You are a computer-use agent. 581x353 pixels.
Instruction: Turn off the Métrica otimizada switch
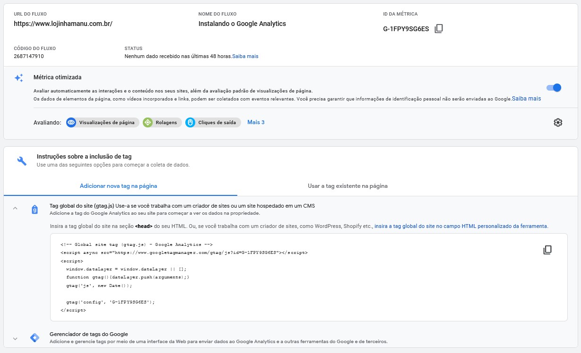[x=554, y=87]
